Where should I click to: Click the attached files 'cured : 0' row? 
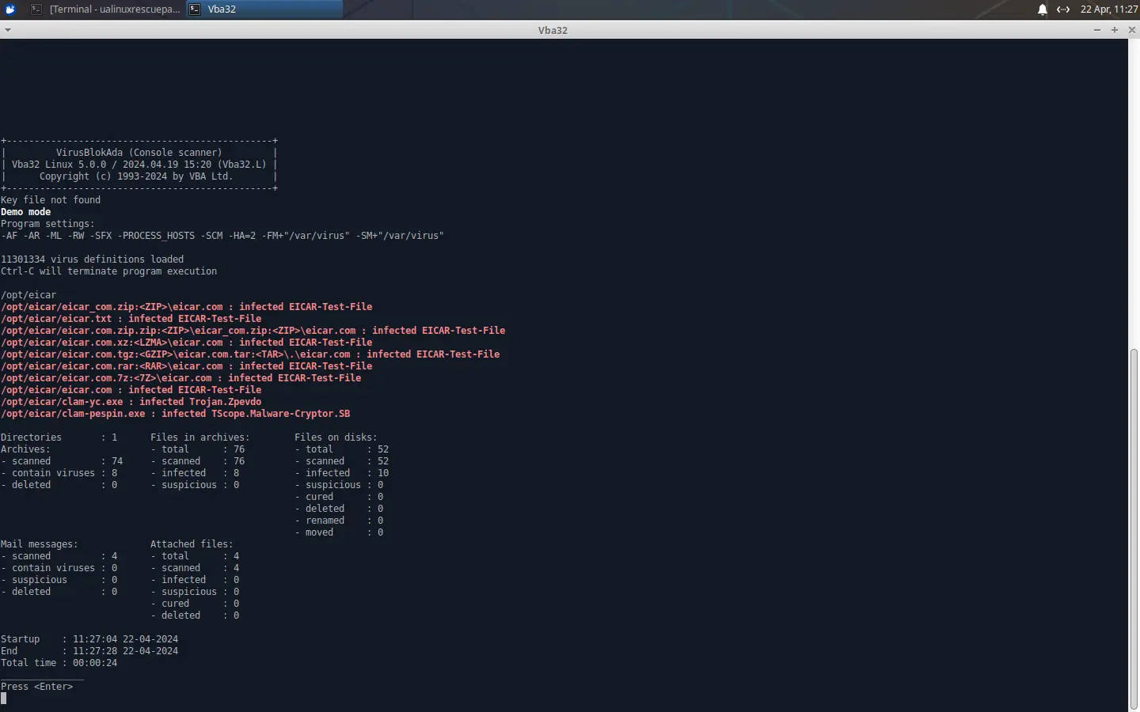click(196, 604)
